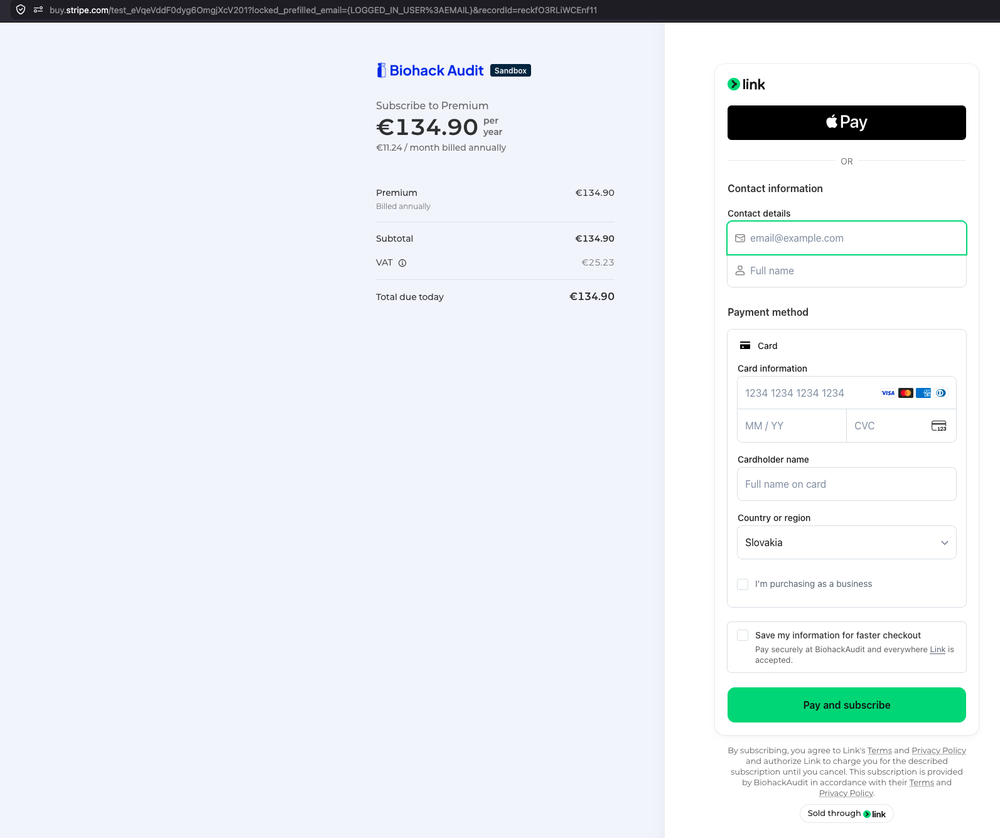Check I'm purchasing as a business
Viewport: 1000px width, 838px height.
point(743,584)
